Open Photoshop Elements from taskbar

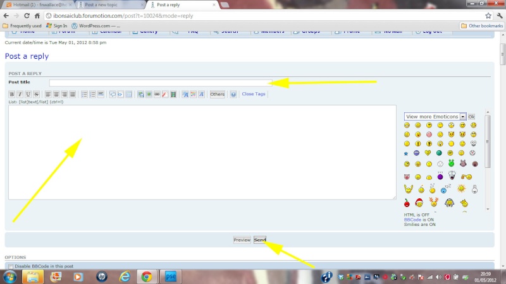(x=170, y=276)
